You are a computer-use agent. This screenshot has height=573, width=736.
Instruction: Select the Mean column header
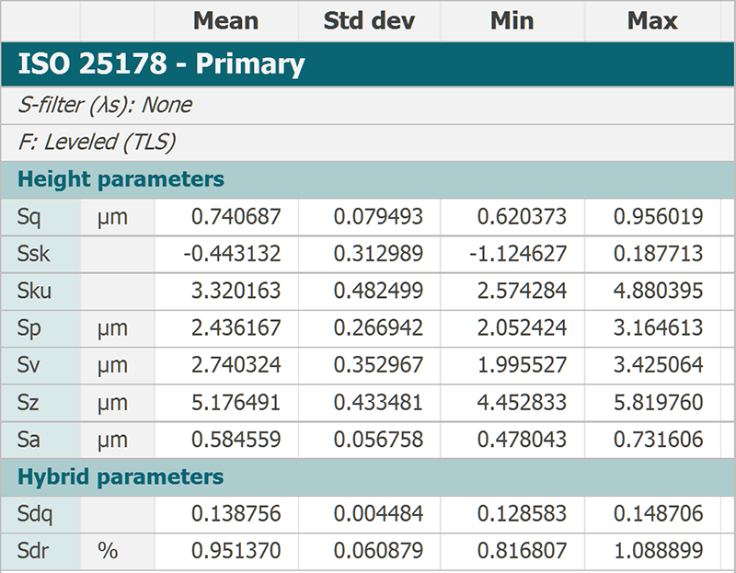(x=226, y=21)
